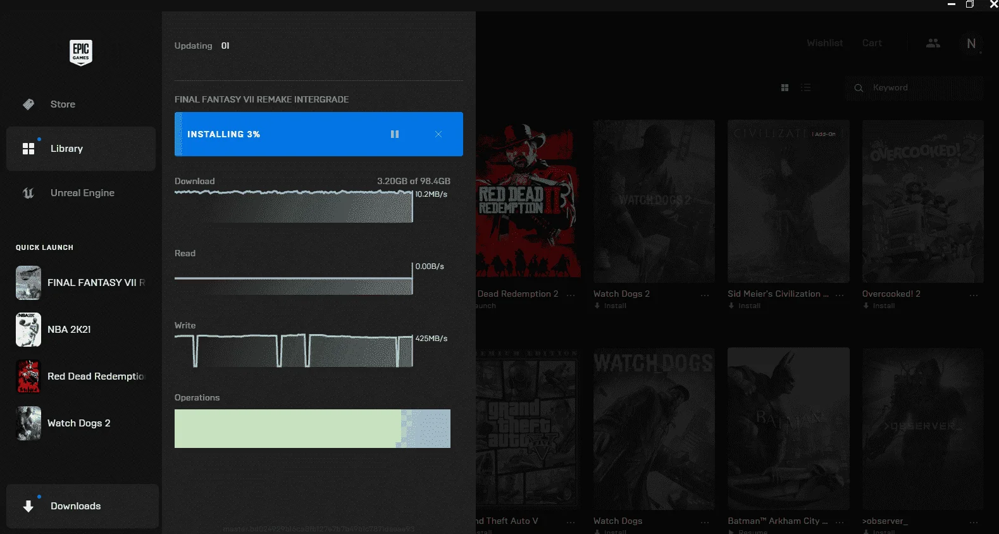Open the Store tag icon
Viewport: 999px width, 534px height.
point(28,104)
